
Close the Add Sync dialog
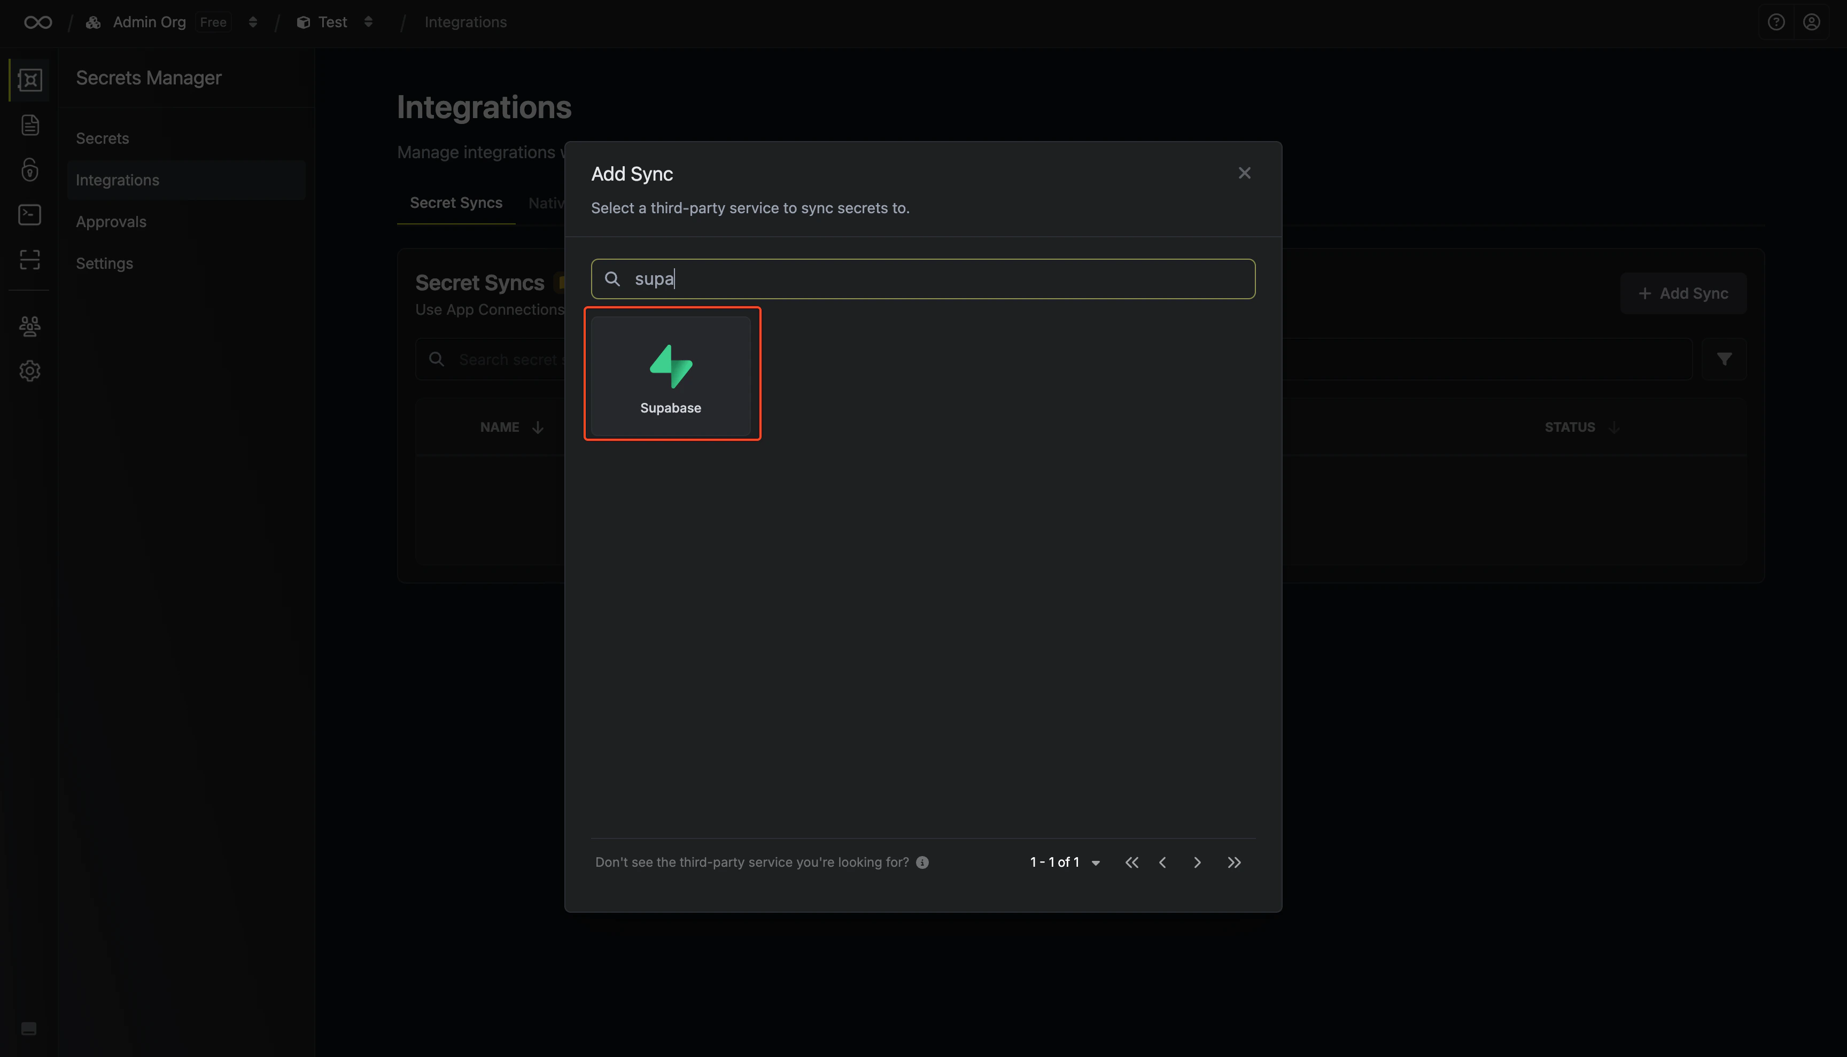coord(1244,173)
